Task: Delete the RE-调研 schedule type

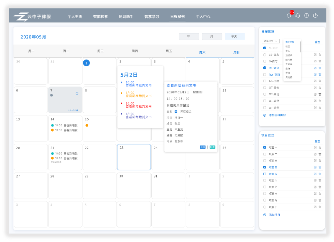Action: click(320, 68)
